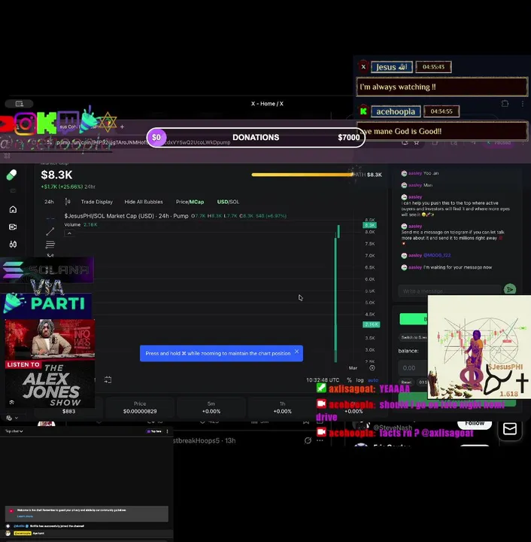Open the livestream camera sidebar icon
Image resolution: width=531 pixels, height=542 pixels.
click(13, 227)
